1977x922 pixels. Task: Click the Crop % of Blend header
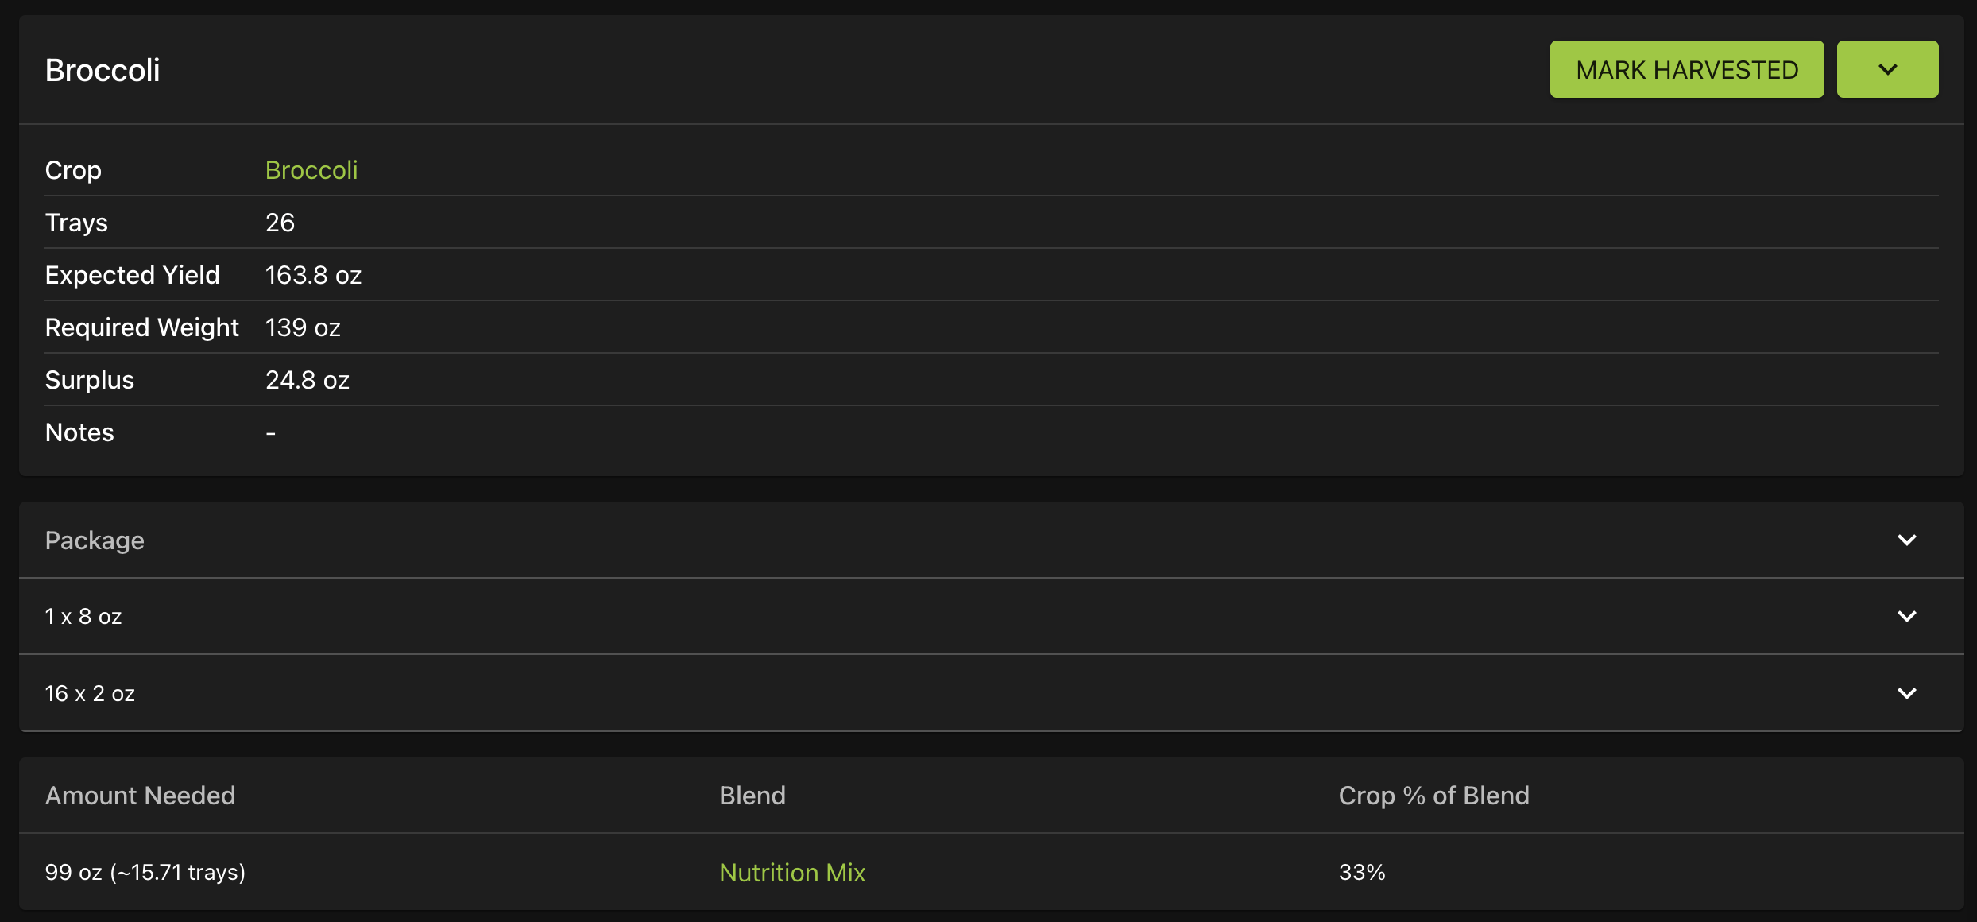pos(1433,796)
